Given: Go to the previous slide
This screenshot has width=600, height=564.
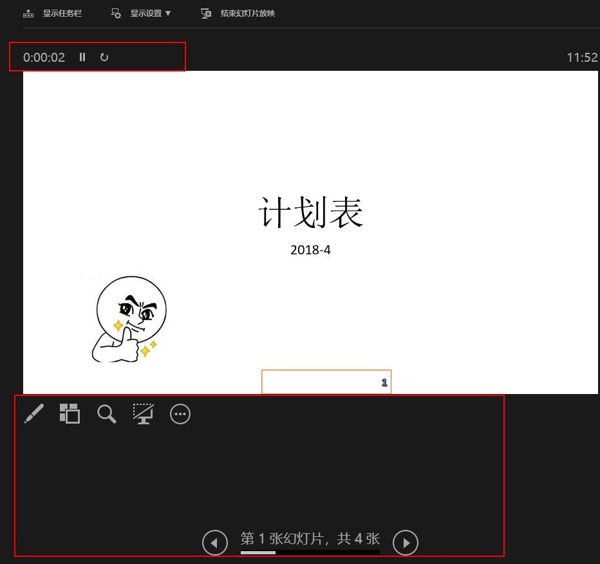Looking at the screenshot, I should [215, 543].
